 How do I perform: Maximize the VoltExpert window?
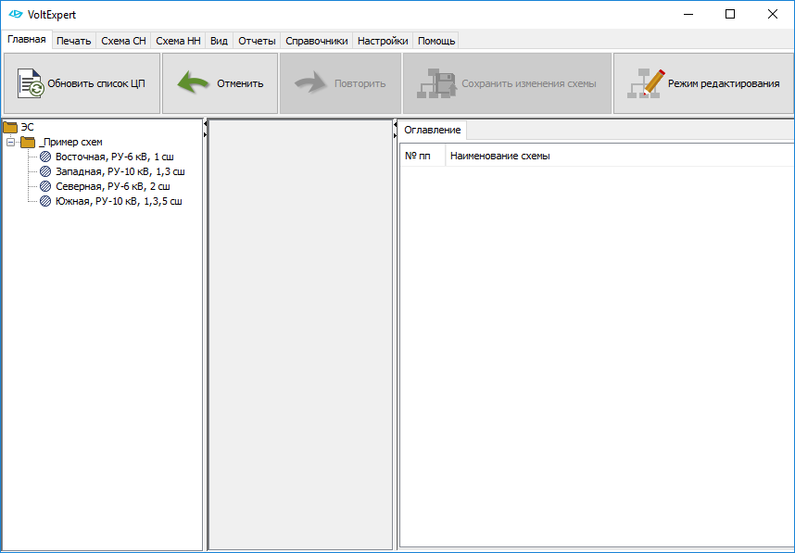pyautogui.click(x=730, y=14)
